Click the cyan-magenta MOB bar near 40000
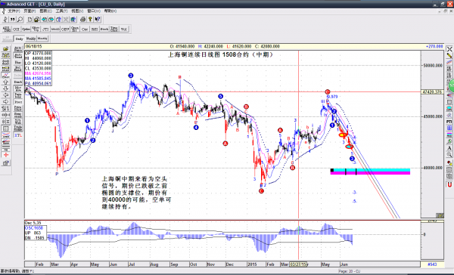Image resolution: width=454 pixels, height=275 pixels. (370, 171)
